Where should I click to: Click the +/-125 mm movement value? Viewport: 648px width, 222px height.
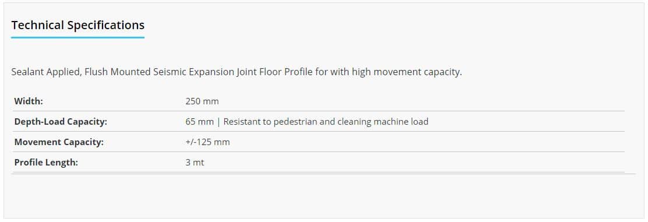click(207, 142)
